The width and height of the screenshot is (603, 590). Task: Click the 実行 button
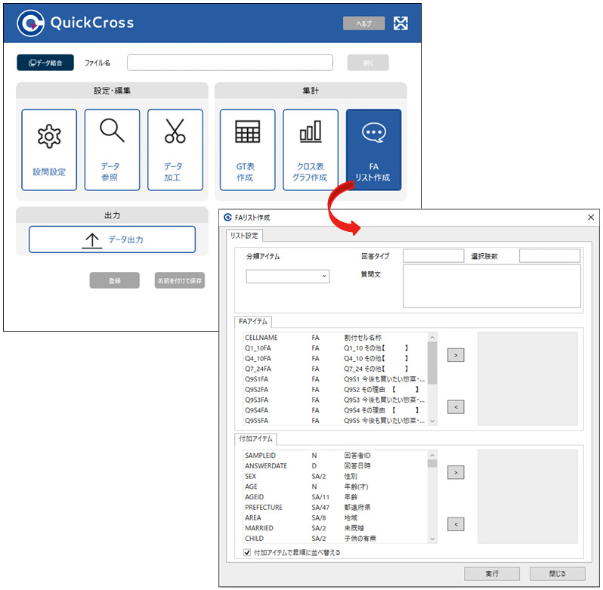tap(492, 574)
